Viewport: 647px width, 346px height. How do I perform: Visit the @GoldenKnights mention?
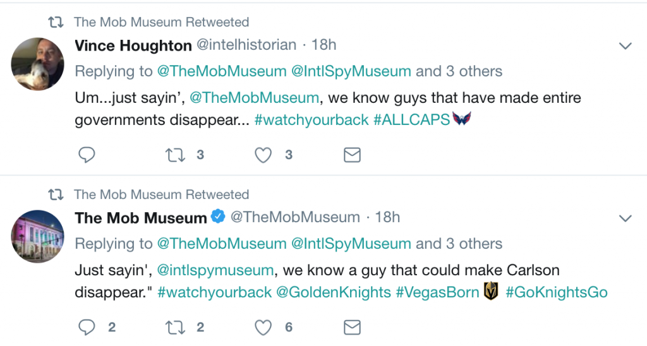pyautogui.click(x=334, y=292)
